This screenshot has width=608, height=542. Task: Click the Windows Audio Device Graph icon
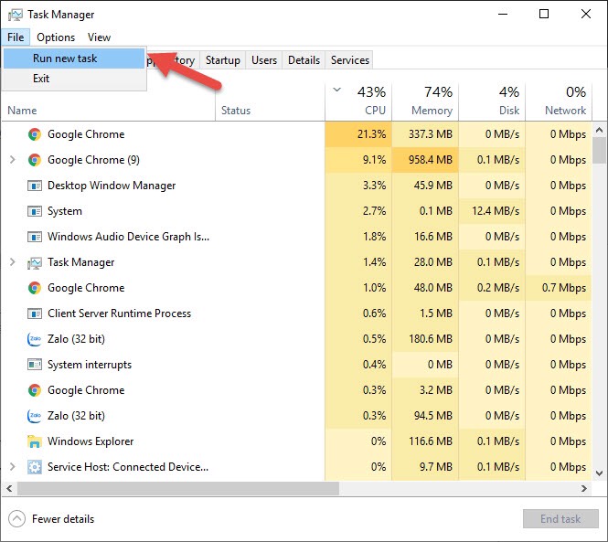coord(35,237)
